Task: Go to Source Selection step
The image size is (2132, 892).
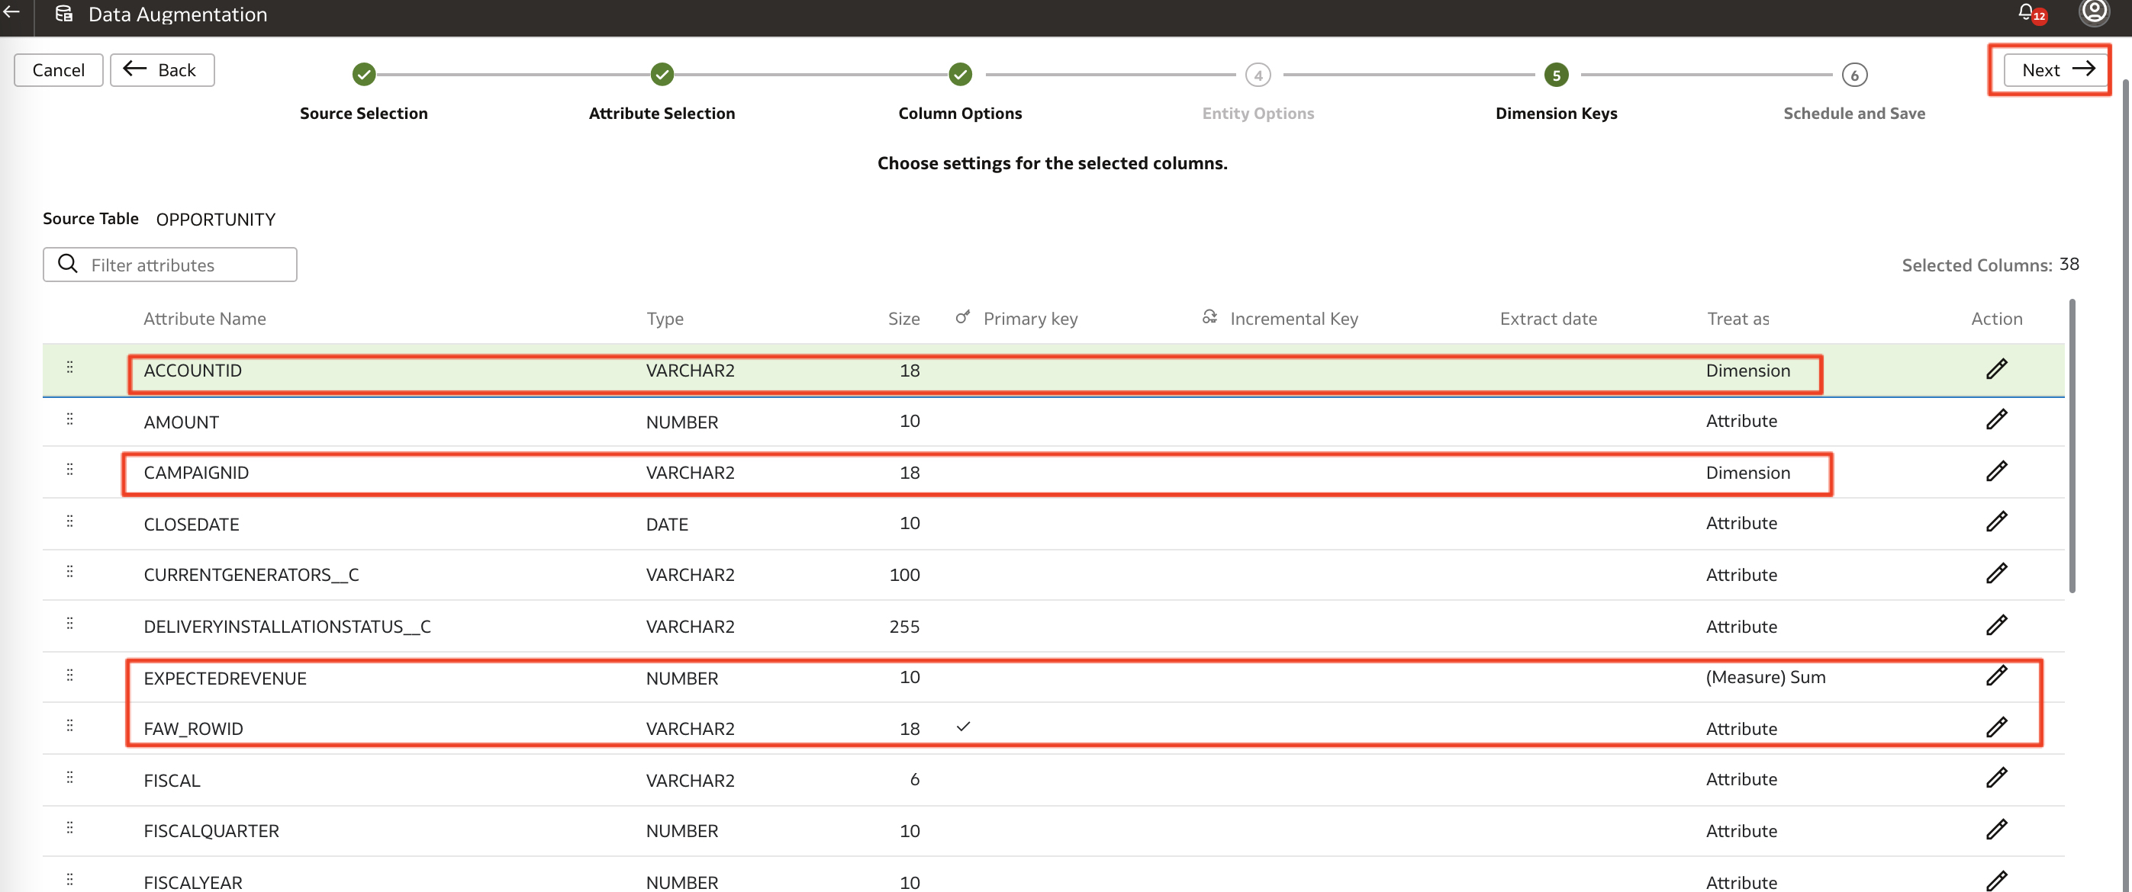Action: pos(364,75)
